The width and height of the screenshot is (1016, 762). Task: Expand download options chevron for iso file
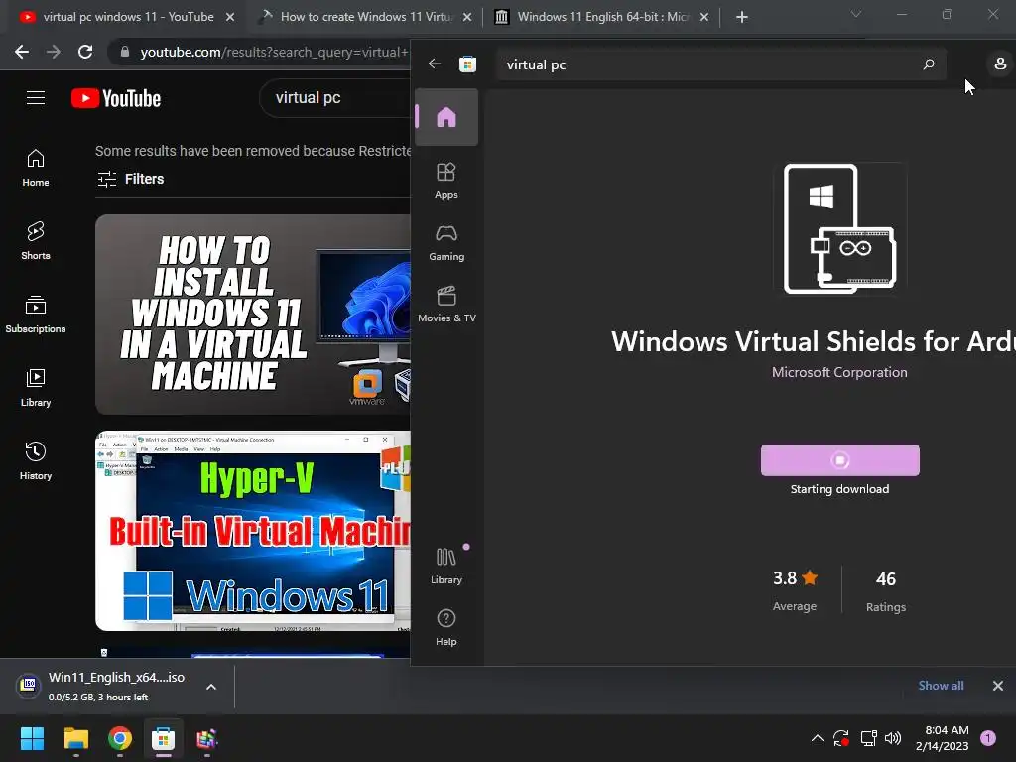point(211,687)
